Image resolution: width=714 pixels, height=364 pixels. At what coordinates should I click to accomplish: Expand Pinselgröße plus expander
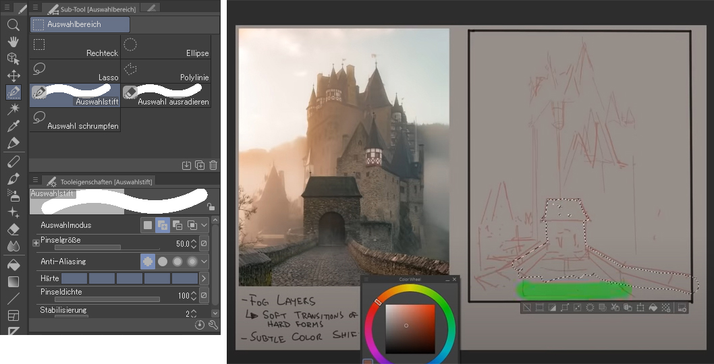coord(36,243)
